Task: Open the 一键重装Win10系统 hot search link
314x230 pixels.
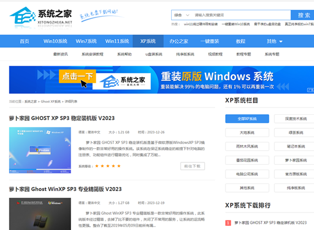Action: pyautogui.click(x=235, y=24)
